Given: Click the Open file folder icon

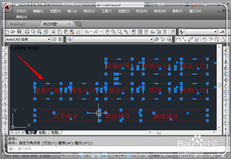Looking at the screenshot, I should (x=13, y=32).
